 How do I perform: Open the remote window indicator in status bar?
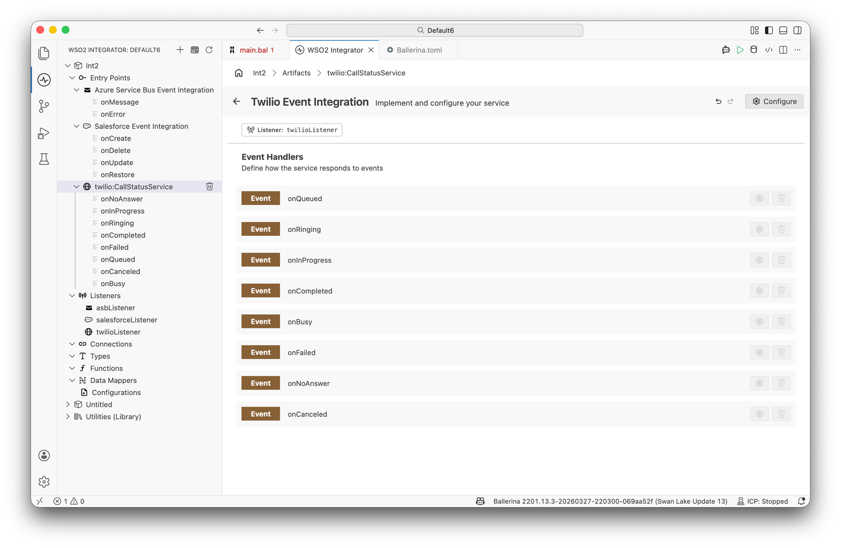(40, 501)
